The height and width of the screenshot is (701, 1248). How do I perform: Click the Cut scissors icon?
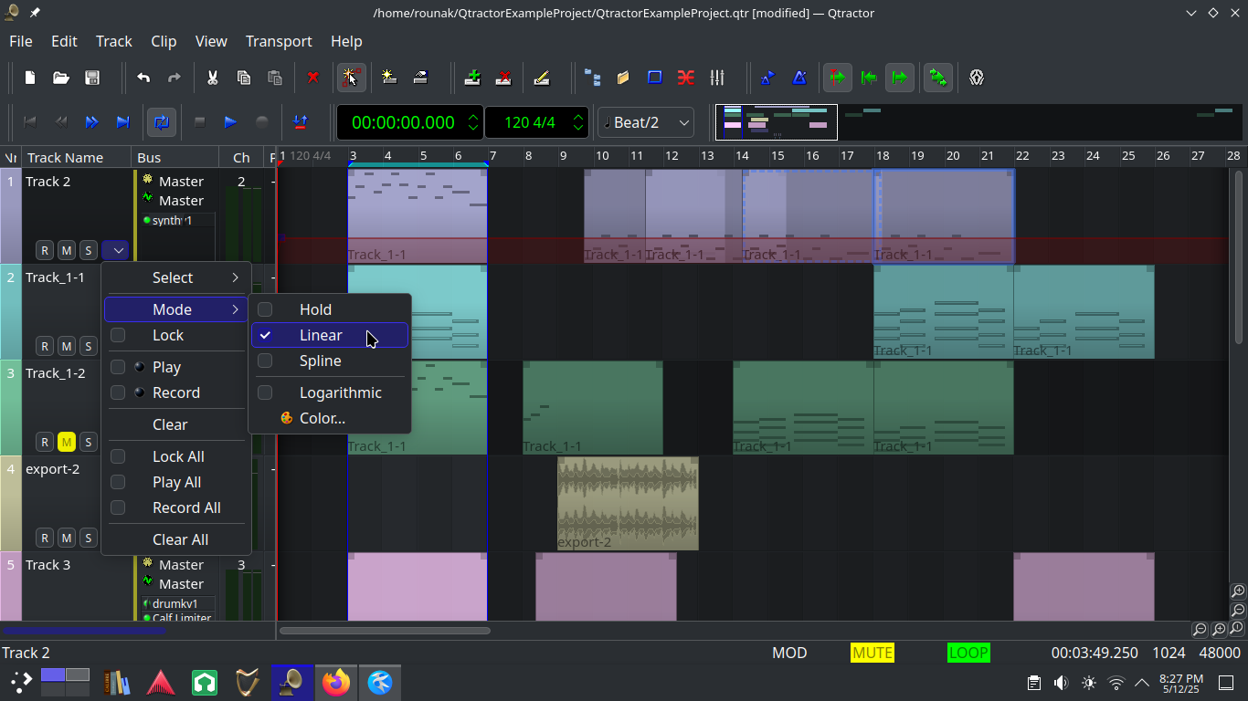pos(212,78)
